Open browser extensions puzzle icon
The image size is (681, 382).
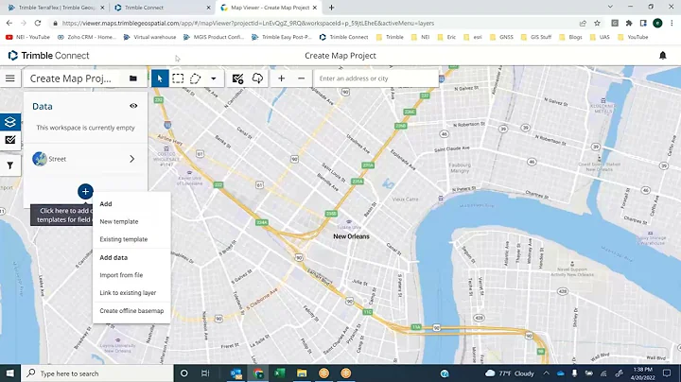(x=629, y=23)
